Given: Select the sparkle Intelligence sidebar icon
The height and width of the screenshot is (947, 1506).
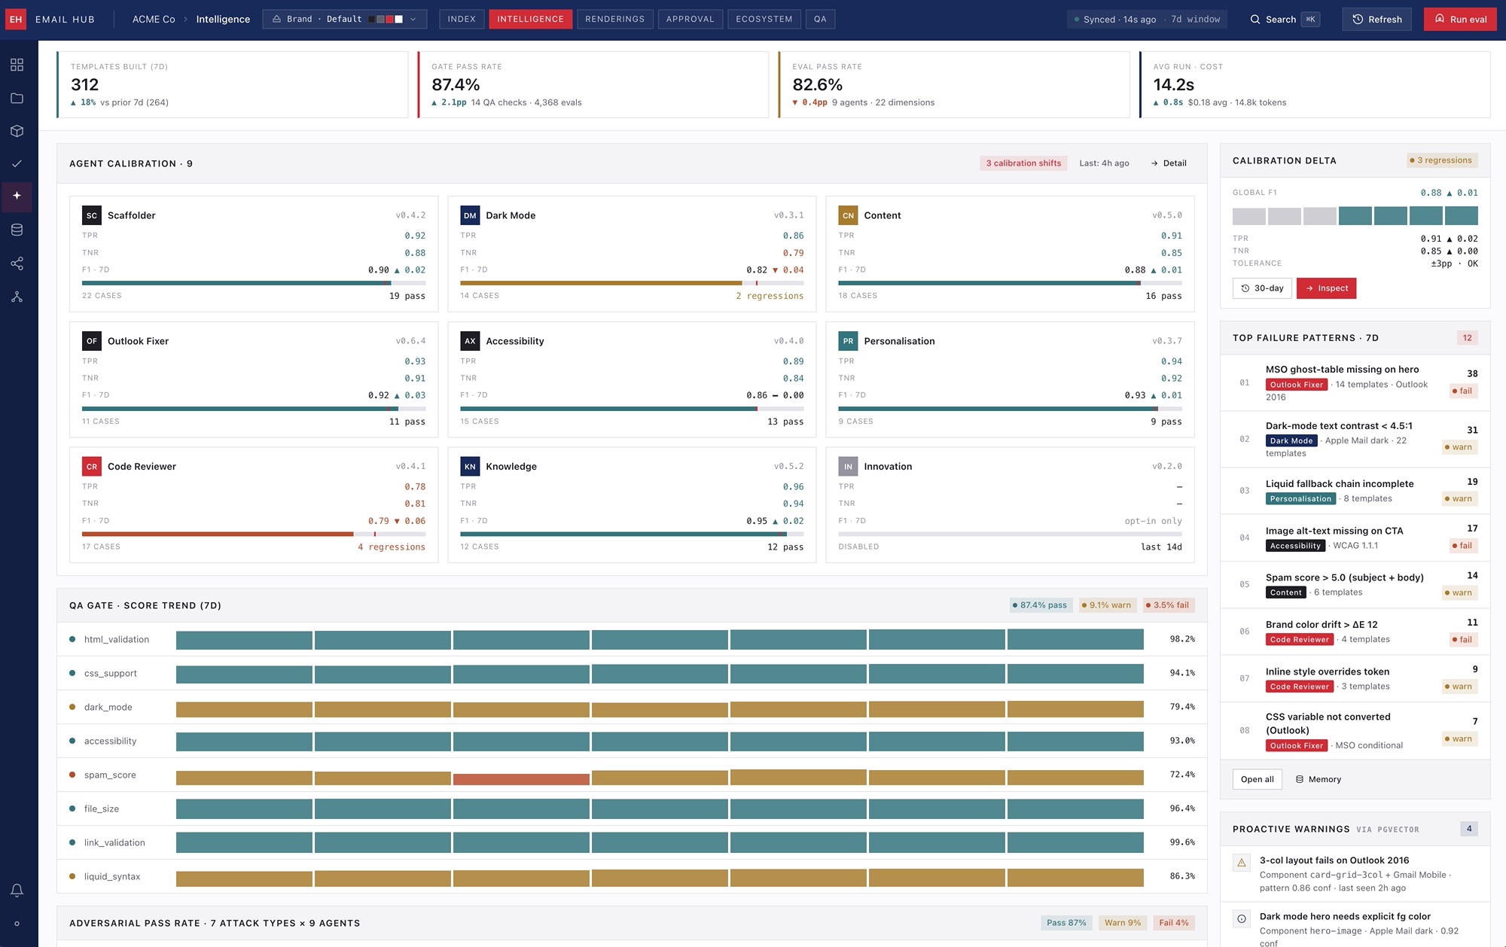Looking at the screenshot, I should (17, 196).
